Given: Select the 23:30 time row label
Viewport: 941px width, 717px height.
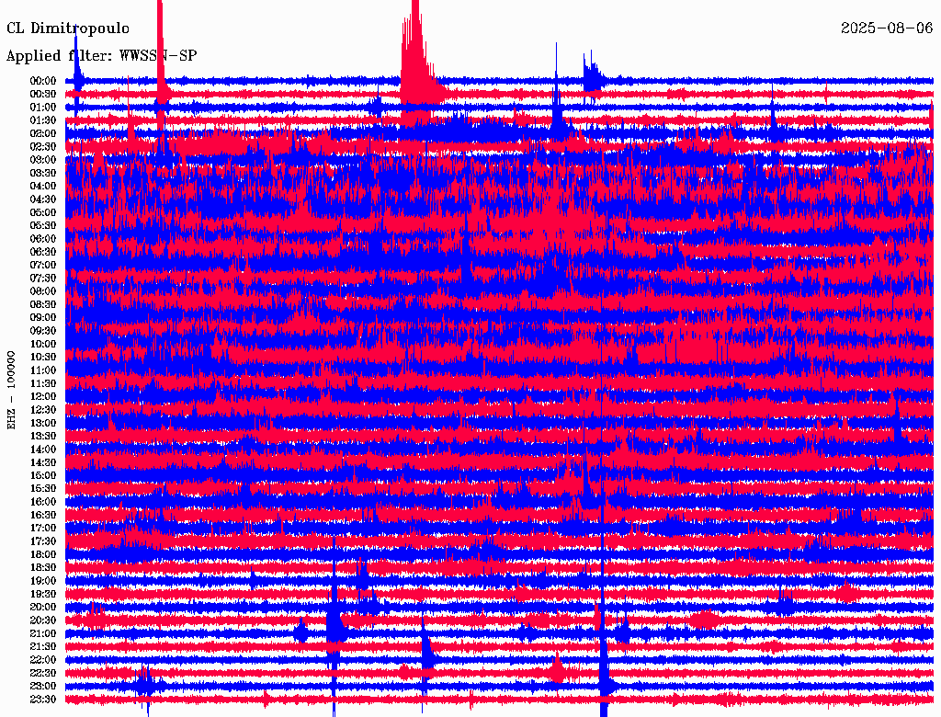Looking at the screenshot, I should tap(43, 700).
